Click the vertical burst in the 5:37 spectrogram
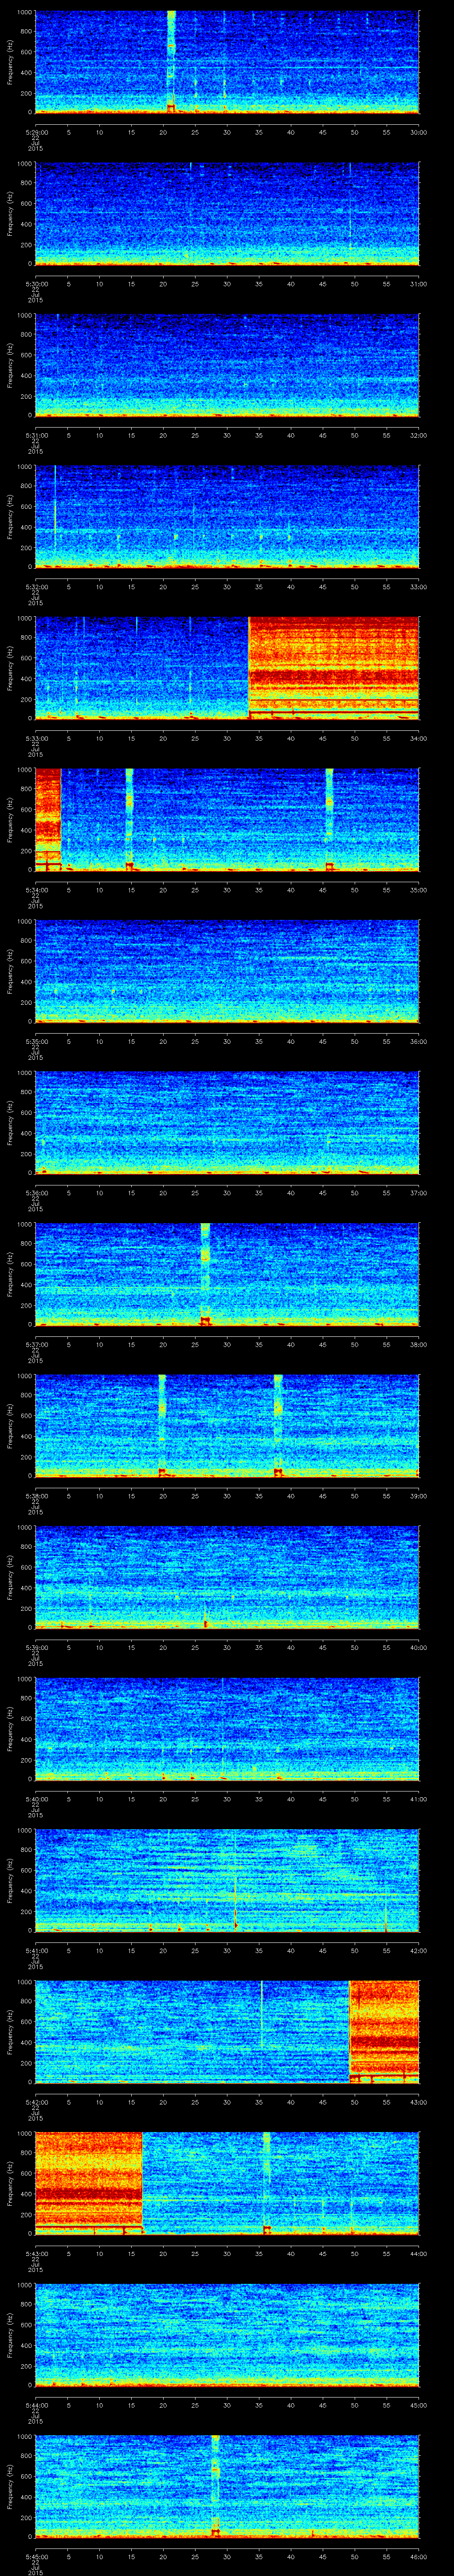 pyautogui.click(x=206, y=1272)
